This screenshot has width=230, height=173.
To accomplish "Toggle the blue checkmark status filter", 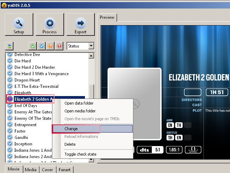I will pos(41,46).
